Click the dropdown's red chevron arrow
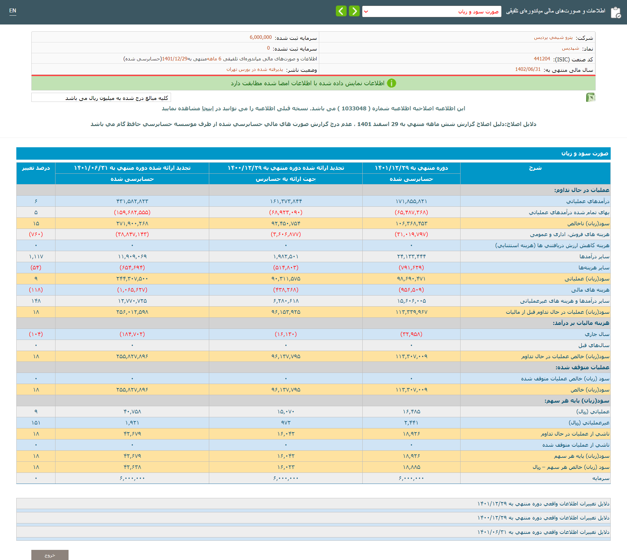 click(366, 12)
